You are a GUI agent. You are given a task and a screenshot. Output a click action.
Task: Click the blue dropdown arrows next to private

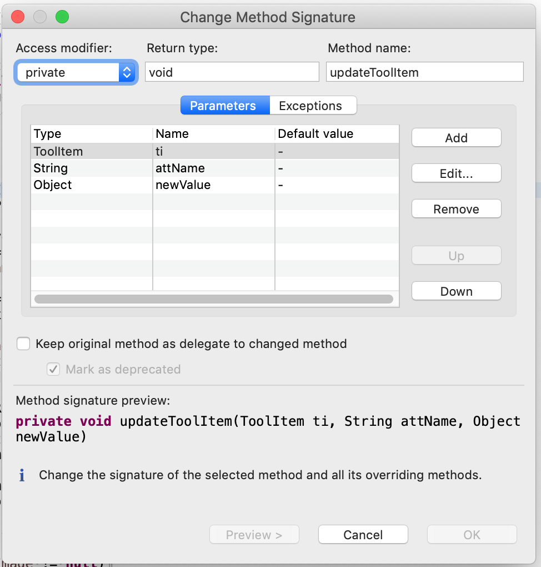click(127, 72)
